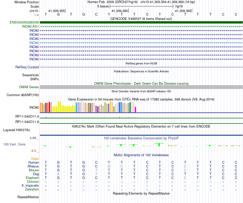
Task: Open Multiz Alignments of 100 Vertebrates title
Action: click(x=141, y=155)
